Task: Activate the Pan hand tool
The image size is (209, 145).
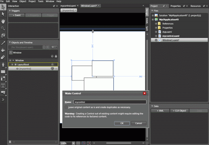Action: (x=3, y=21)
